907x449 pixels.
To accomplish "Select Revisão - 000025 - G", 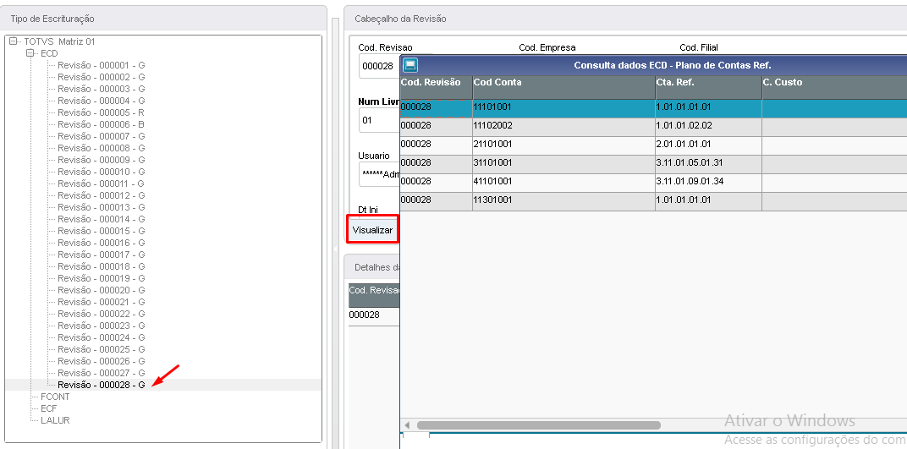I will (102, 349).
